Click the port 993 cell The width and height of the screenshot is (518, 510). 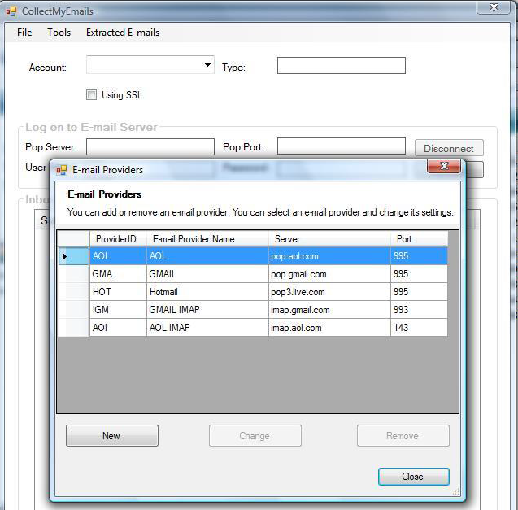pyautogui.click(x=419, y=310)
